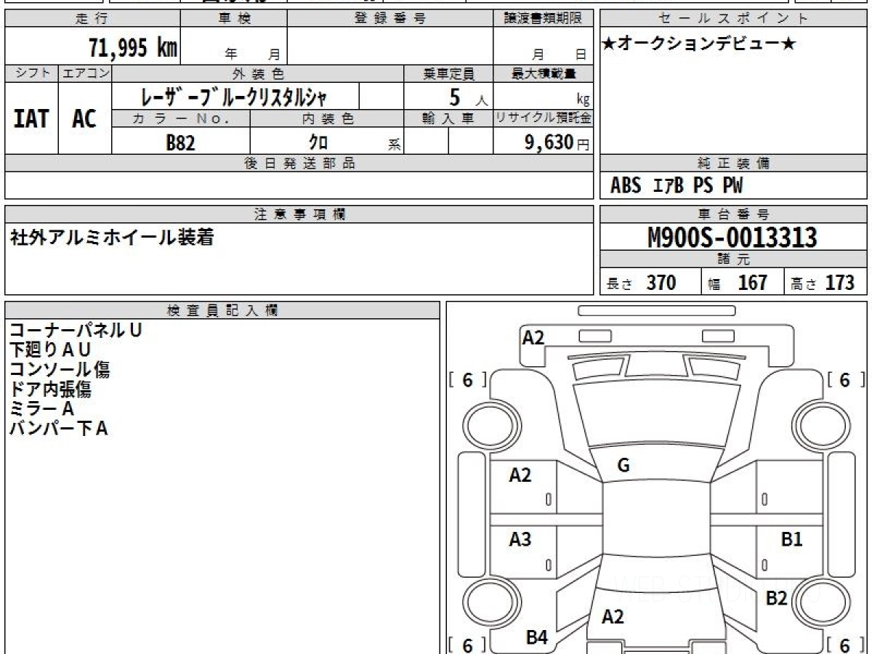Select the 車台番号 header
The image size is (872, 654).
[x=733, y=214]
